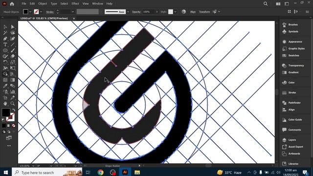Select the Pen tool
The width and height of the screenshot is (313, 176).
click(x=5, y=39)
